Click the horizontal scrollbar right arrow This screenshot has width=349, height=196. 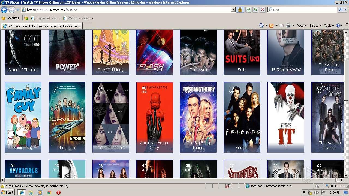click(342, 180)
